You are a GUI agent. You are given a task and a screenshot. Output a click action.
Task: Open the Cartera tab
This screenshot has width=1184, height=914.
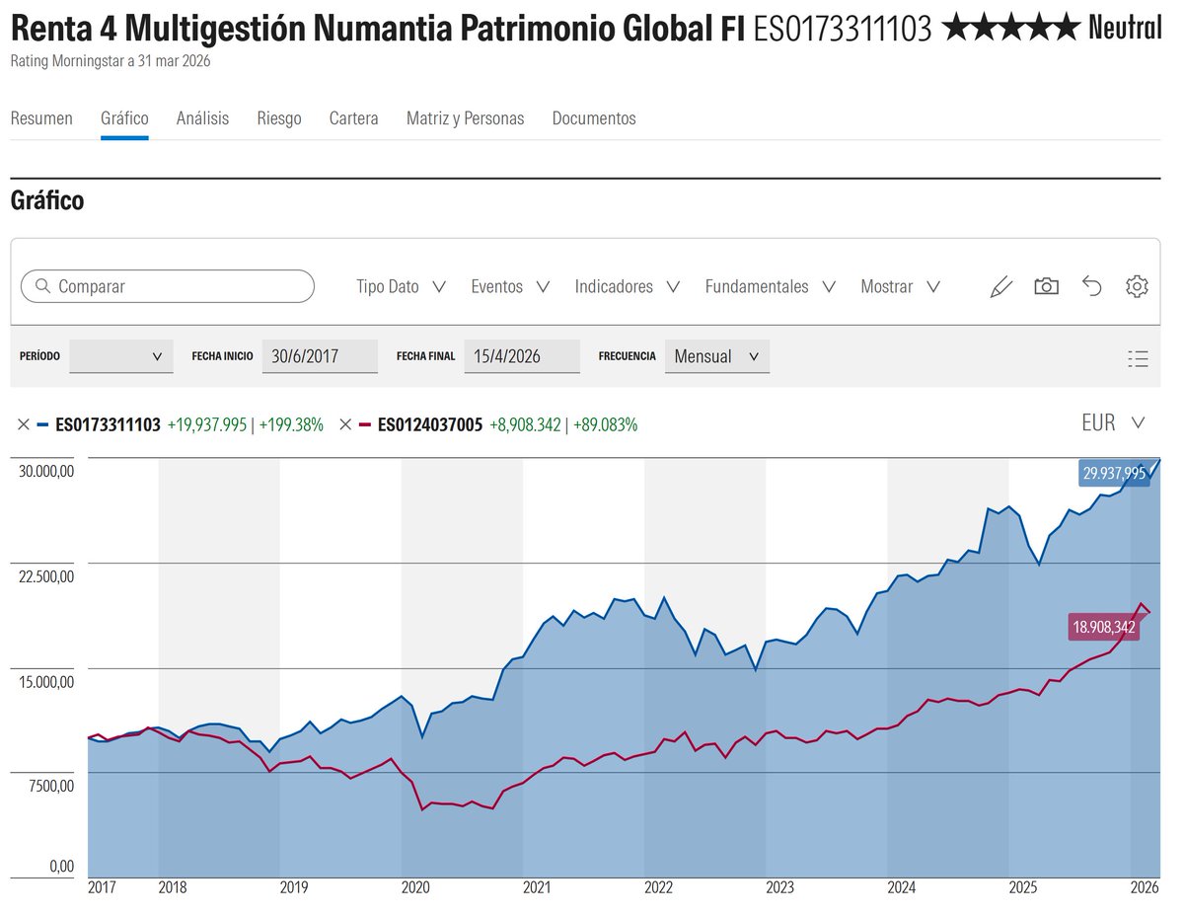(354, 118)
